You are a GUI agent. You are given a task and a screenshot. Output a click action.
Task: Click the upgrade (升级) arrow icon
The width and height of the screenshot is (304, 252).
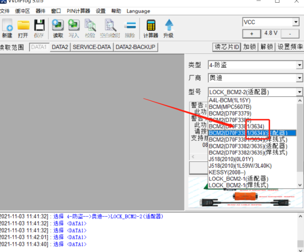[x=168, y=28]
